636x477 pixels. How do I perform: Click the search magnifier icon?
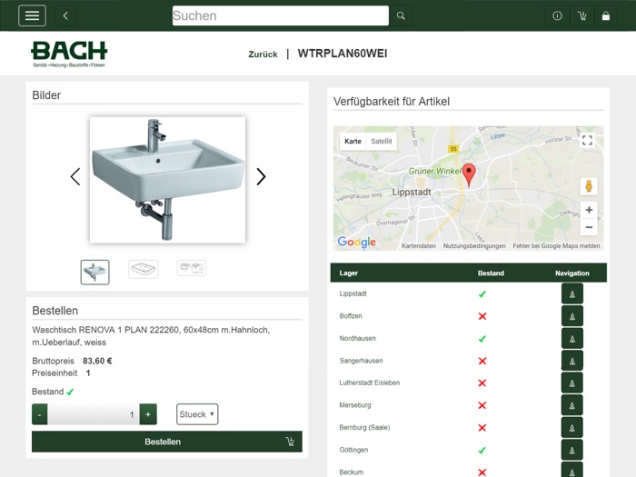click(x=401, y=15)
